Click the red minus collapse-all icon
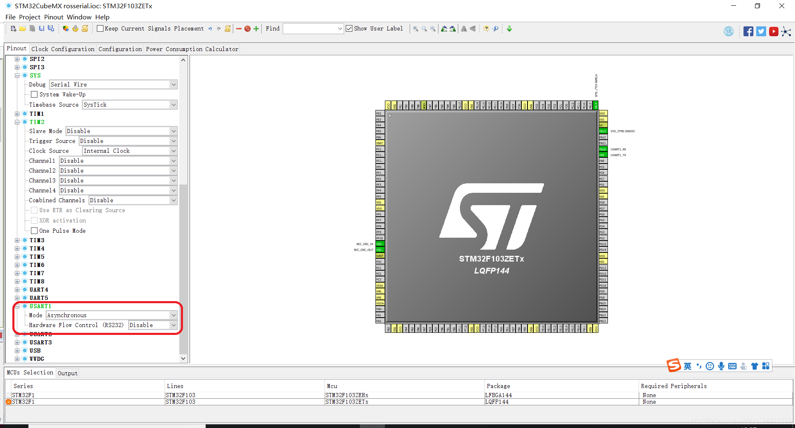This screenshot has height=428, width=795. point(239,29)
